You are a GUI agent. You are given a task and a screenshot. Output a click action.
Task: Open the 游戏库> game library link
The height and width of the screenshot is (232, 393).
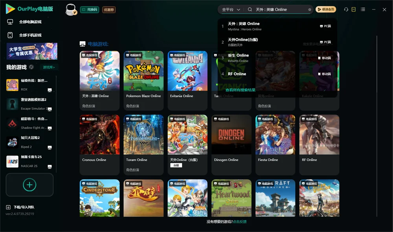49,67
